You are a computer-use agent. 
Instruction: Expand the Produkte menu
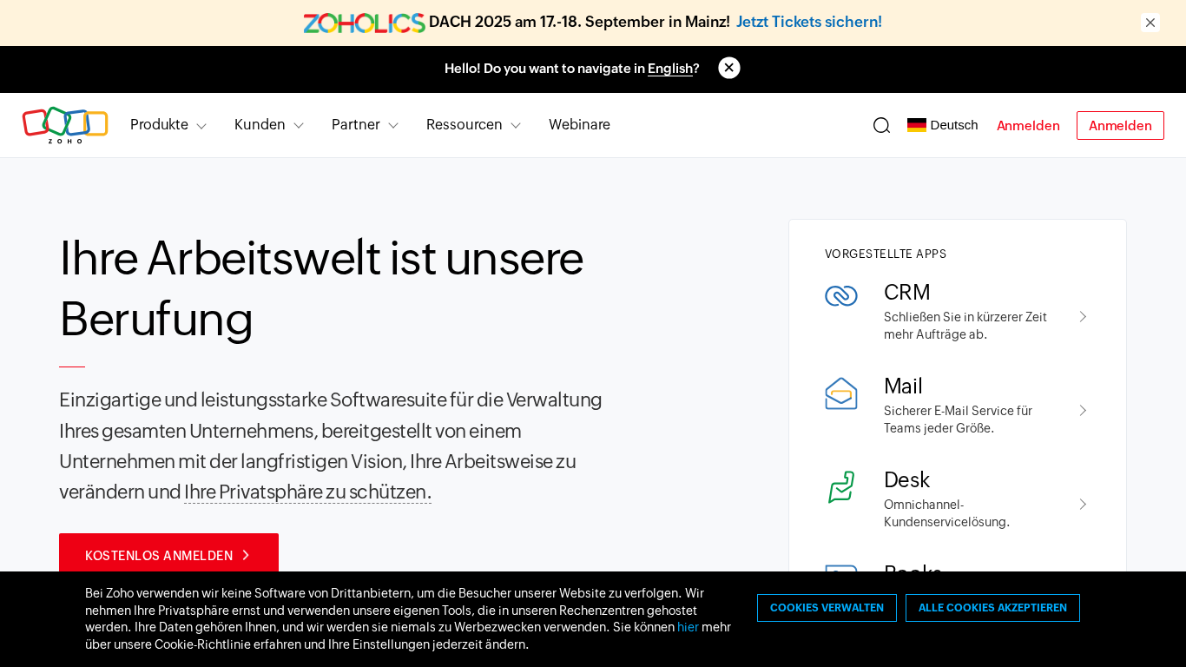168,125
